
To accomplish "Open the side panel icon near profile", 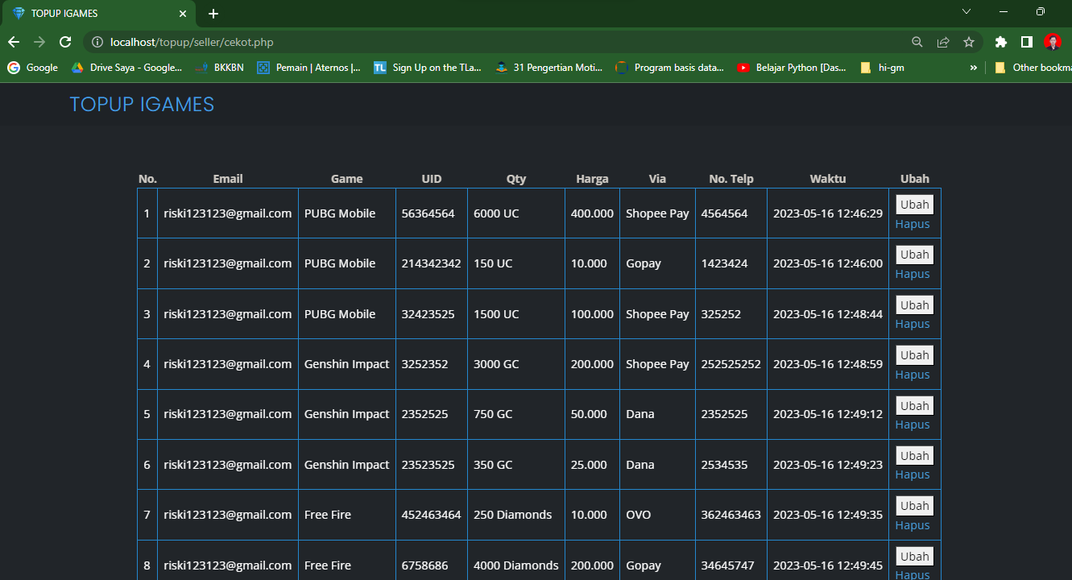I will pos(1026,42).
